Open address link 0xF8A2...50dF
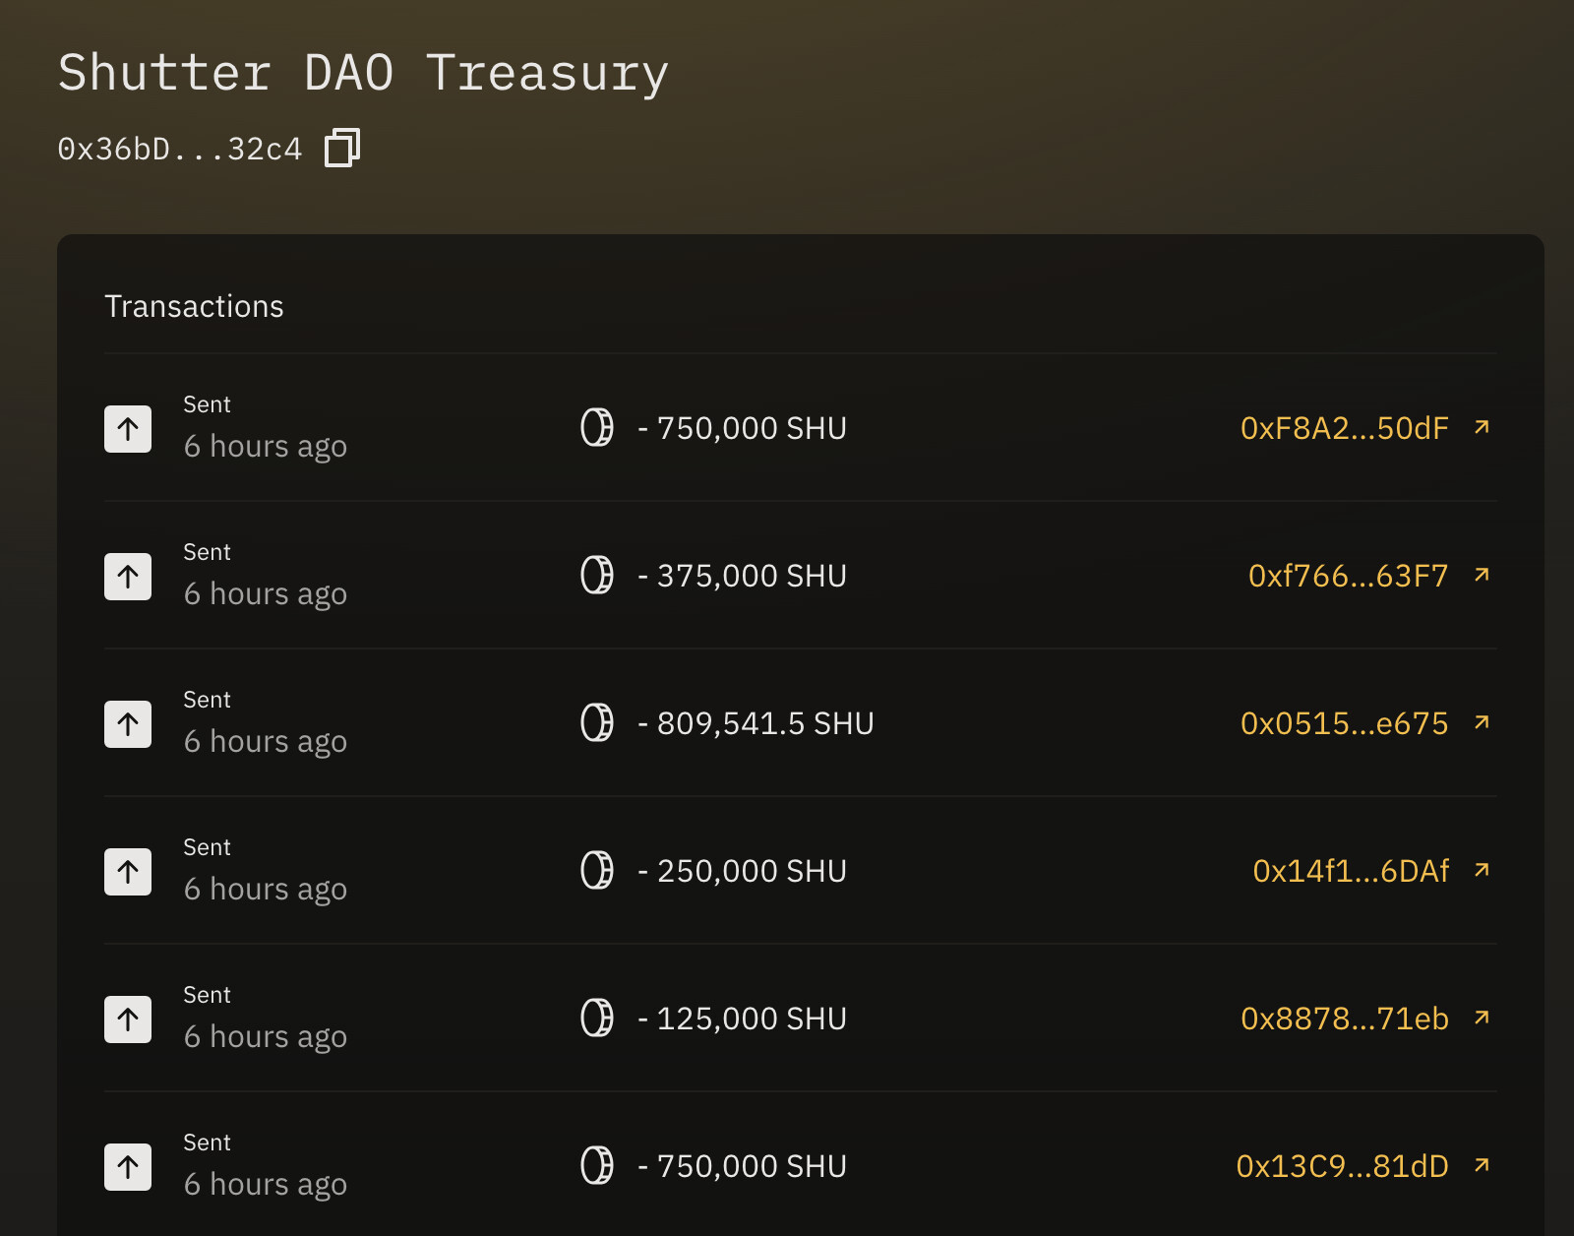Viewport: 1574px width, 1236px height. click(1344, 428)
